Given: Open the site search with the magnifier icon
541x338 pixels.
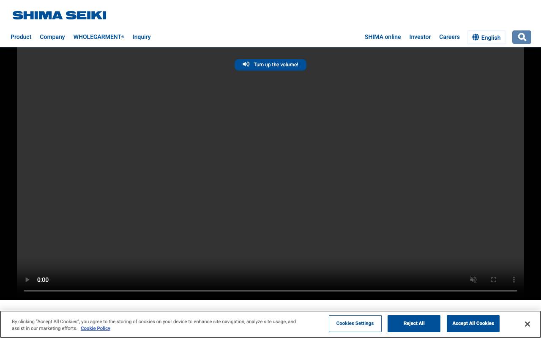Looking at the screenshot, I should tap(522, 37).
